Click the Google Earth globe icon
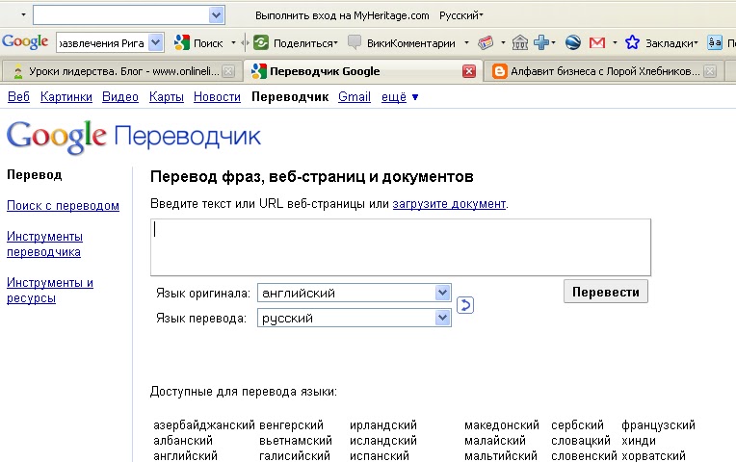The height and width of the screenshot is (462, 736). coord(572,42)
